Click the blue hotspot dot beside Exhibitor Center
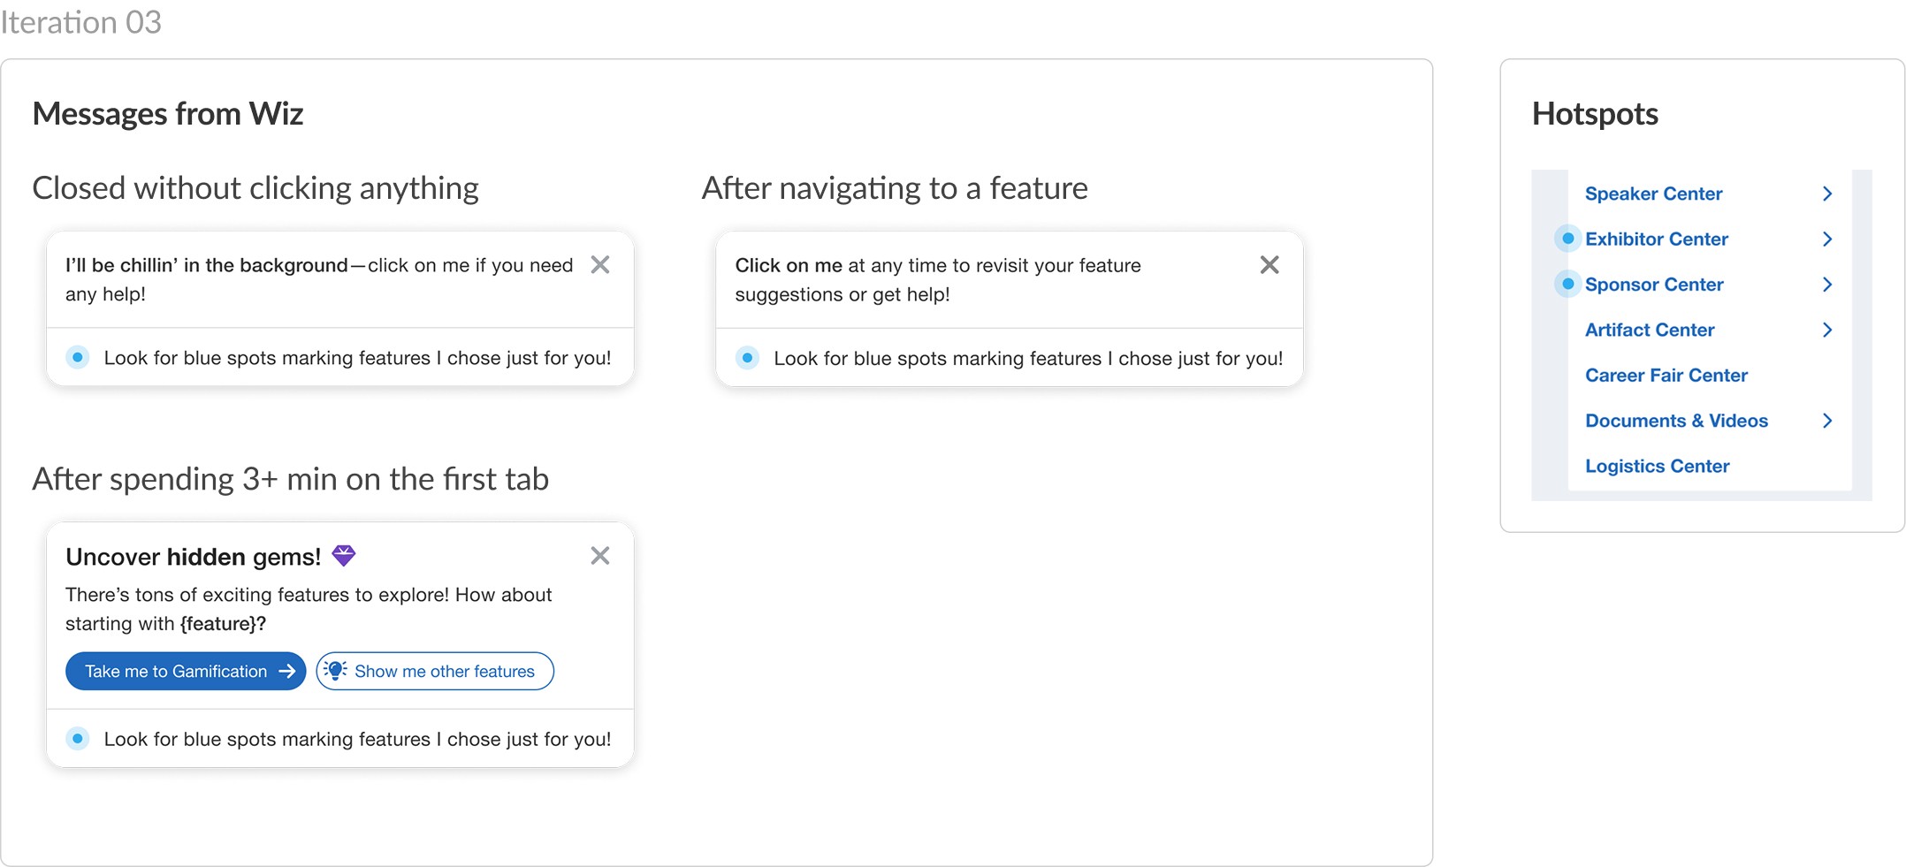This screenshot has height=867, width=1906. click(1567, 239)
